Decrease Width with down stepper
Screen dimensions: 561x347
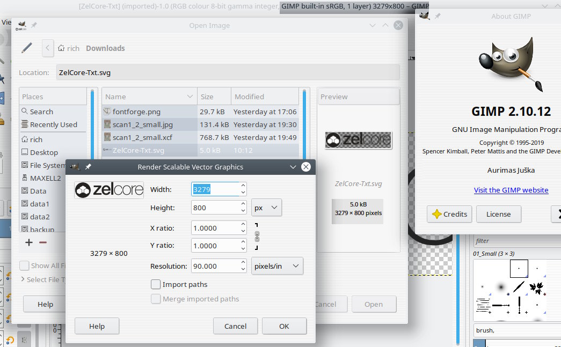point(243,193)
